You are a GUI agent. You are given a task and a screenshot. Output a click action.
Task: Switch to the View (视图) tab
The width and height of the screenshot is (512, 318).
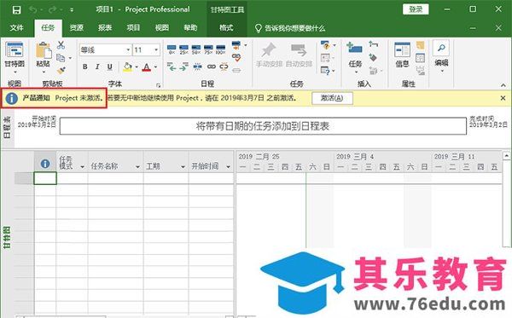tap(161, 28)
